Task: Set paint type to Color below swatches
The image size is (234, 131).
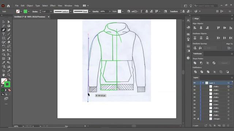Action: click(x=3, y=90)
